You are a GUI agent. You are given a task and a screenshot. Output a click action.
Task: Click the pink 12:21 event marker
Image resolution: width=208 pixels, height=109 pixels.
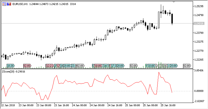[x=50, y=66]
